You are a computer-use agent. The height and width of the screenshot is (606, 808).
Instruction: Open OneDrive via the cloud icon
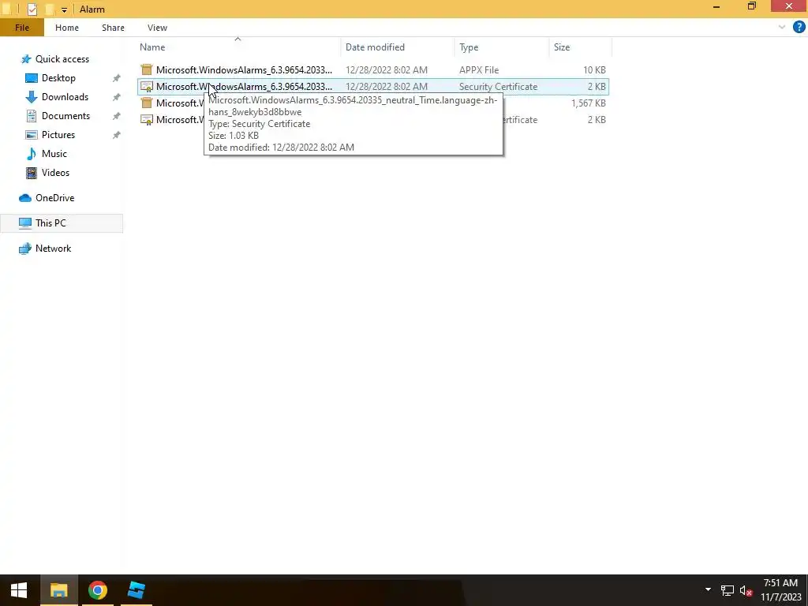[x=25, y=198]
